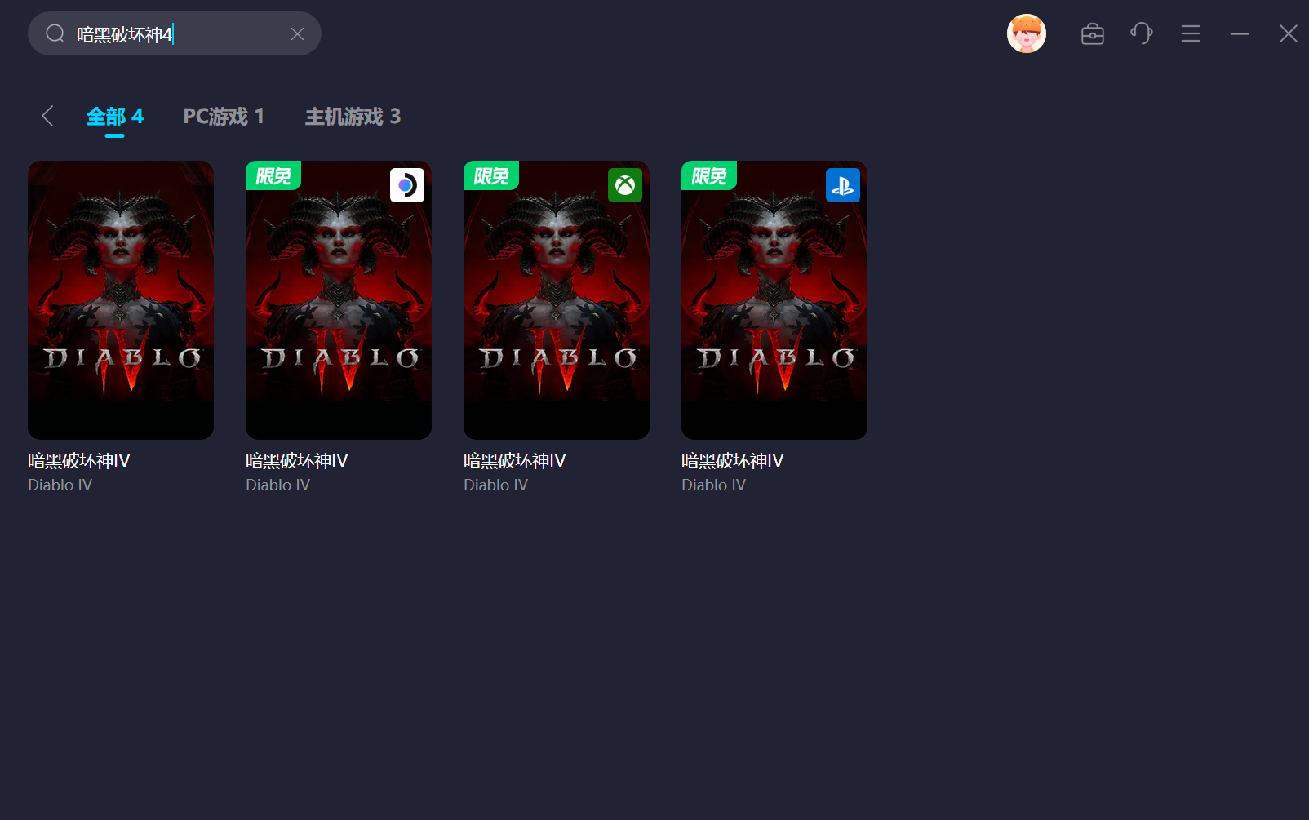This screenshot has width=1309, height=820.
Task: Click the Steam platform icon on cover
Action: (406, 185)
